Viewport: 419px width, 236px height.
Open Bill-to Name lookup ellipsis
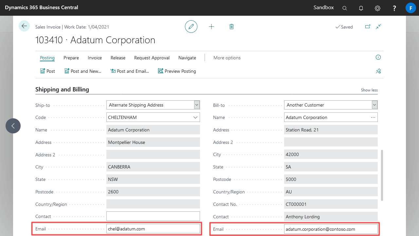[373, 117]
